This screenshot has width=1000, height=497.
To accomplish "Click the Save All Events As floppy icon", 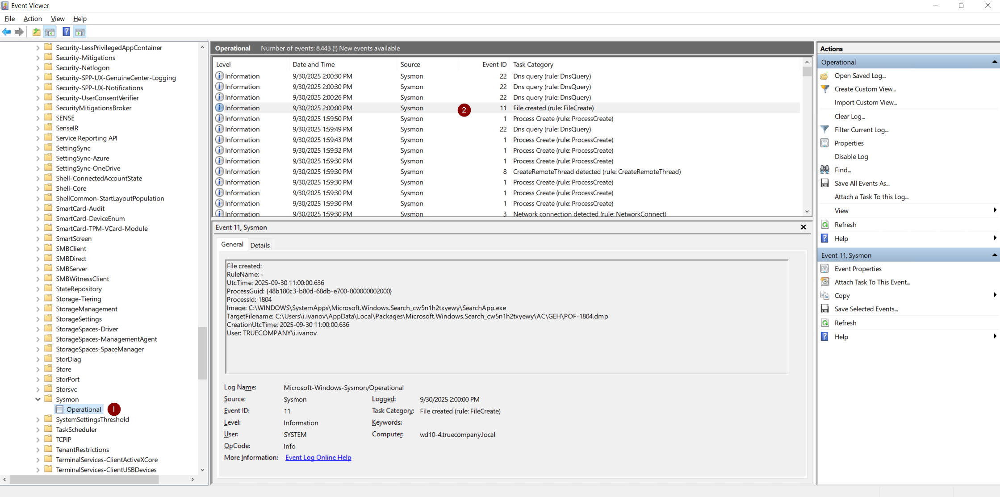I will (825, 183).
